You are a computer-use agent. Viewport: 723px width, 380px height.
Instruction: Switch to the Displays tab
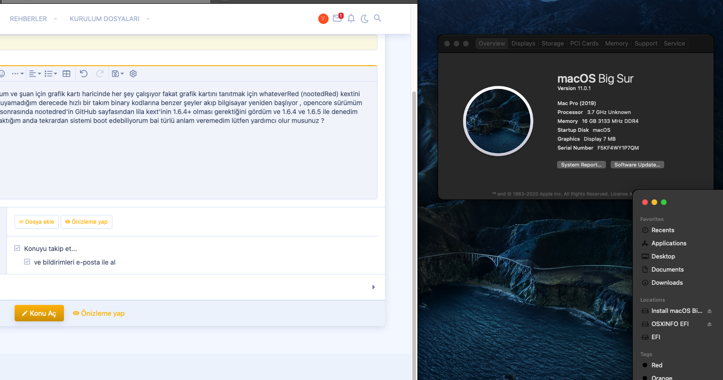523,44
